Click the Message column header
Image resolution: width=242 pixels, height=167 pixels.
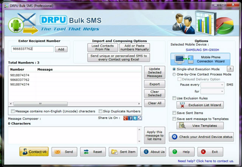(x=88, y=69)
